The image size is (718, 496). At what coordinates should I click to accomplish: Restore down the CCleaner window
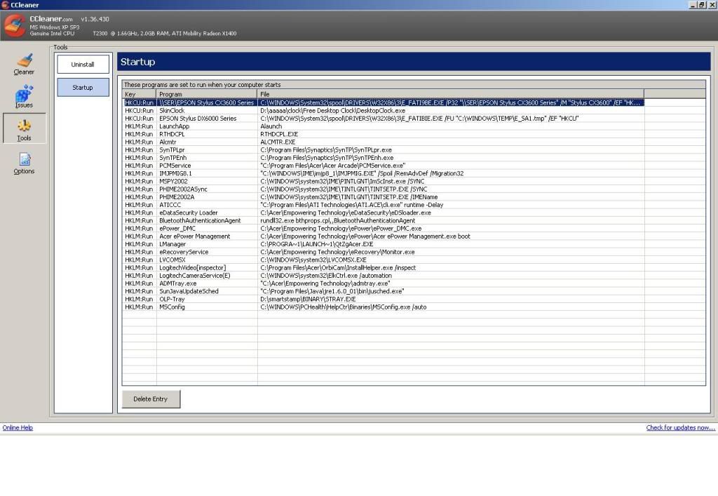pyautogui.click(x=701, y=5)
